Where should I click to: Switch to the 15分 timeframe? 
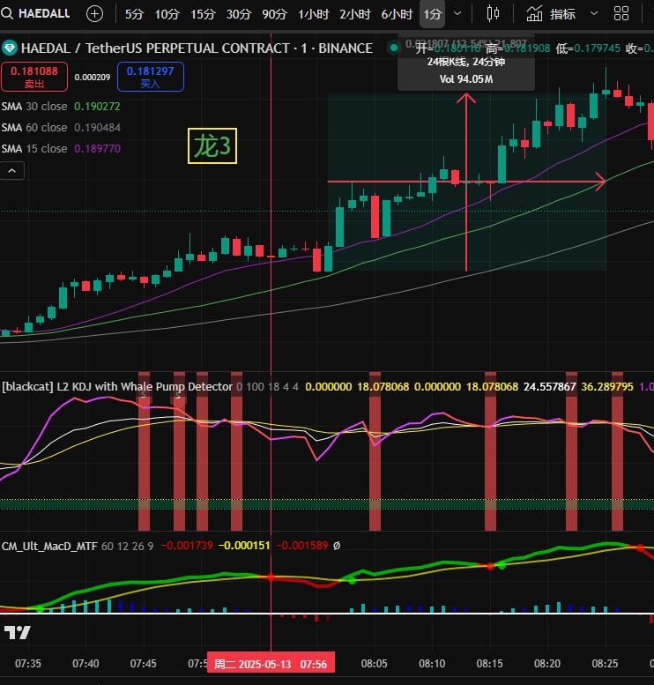coord(203,14)
